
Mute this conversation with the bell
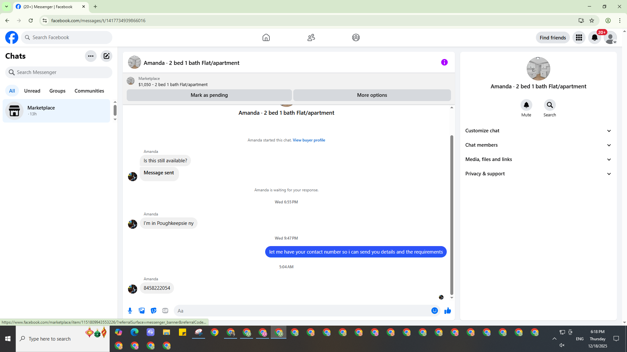(526, 105)
